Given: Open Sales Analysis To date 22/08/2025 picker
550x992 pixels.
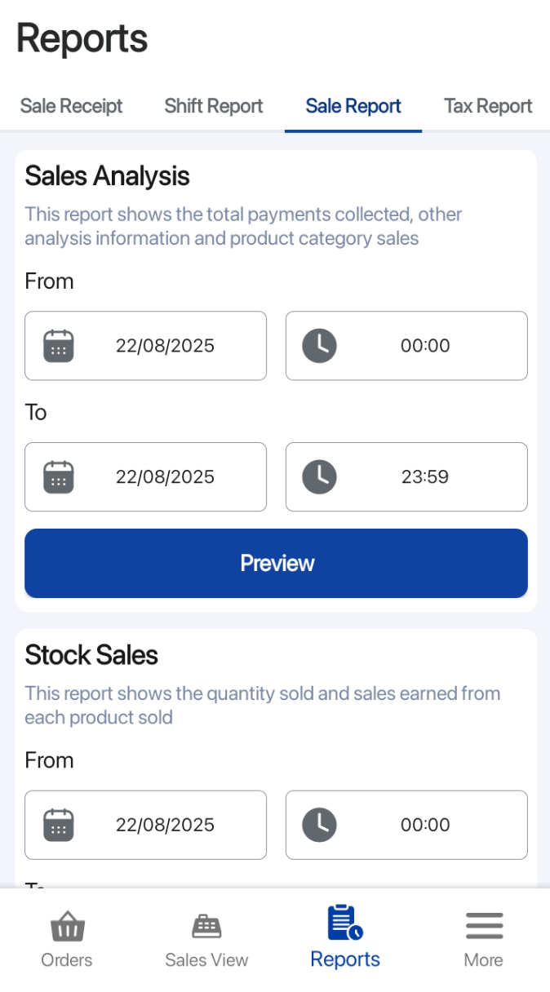Looking at the screenshot, I should (x=165, y=477).
